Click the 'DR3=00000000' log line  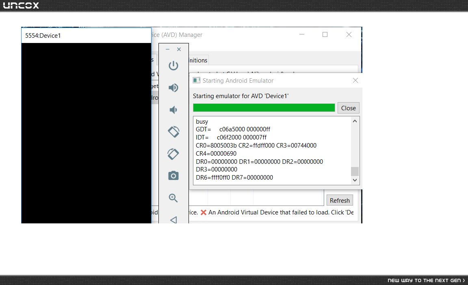coord(217,169)
